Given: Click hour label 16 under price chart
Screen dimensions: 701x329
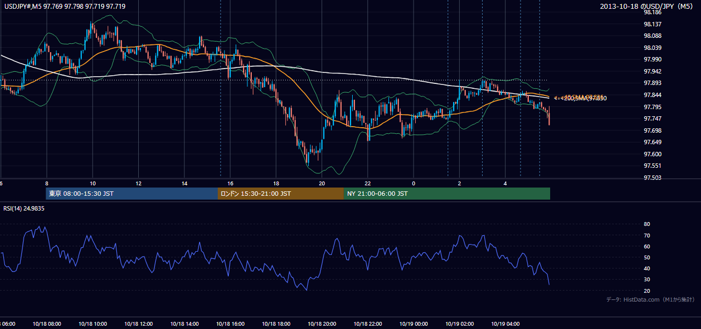Looking at the screenshot, I should tap(230, 183).
